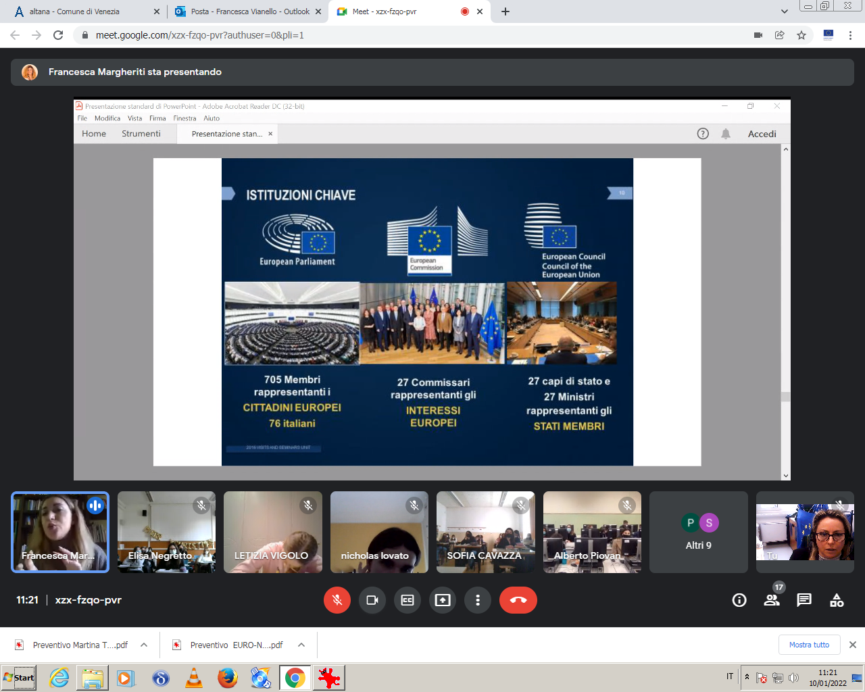
Task: Close the Outlook Posta tab
Action: 317,11
